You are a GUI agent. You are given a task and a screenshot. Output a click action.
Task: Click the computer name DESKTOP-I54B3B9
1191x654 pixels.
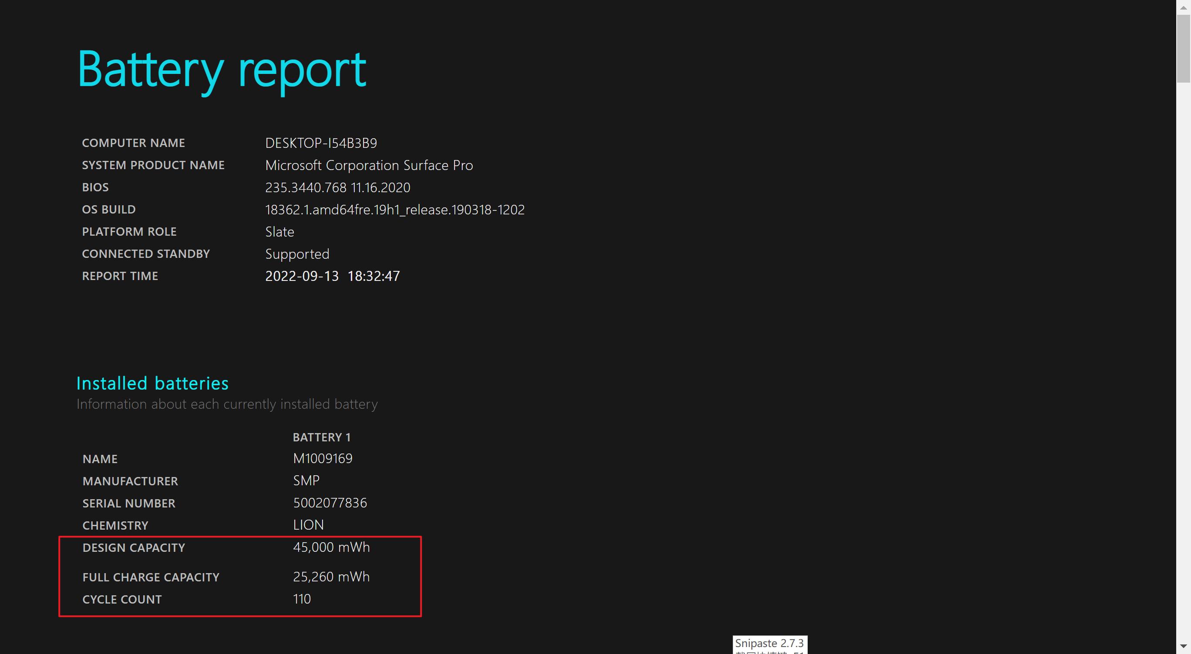tap(321, 143)
